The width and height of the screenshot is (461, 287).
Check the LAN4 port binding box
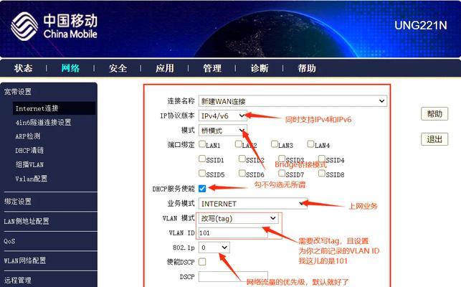[x=310, y=144]
